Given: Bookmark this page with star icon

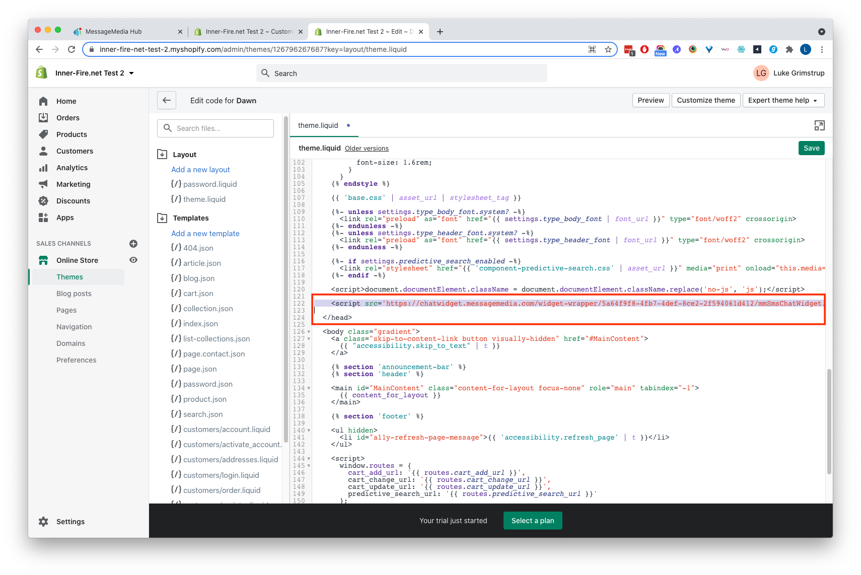Looking at the screenshot, I should pos(608,49).
